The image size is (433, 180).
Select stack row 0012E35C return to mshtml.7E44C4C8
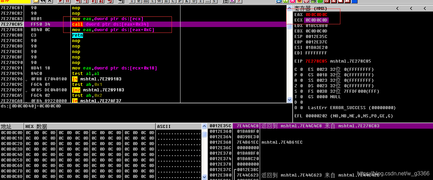pyautogui.click(x=321, y=126)
